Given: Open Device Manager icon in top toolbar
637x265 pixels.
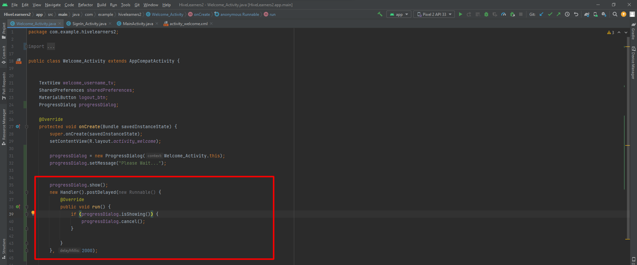Looking at the screenshot, I should click(596, 14).
